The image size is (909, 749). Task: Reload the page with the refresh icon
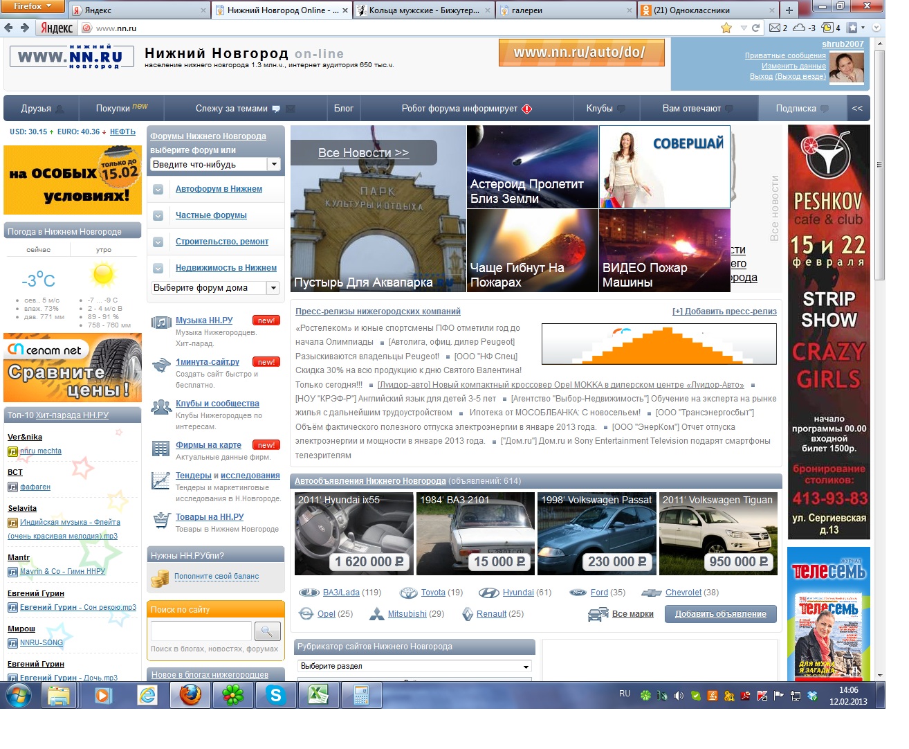coord(756,28)
